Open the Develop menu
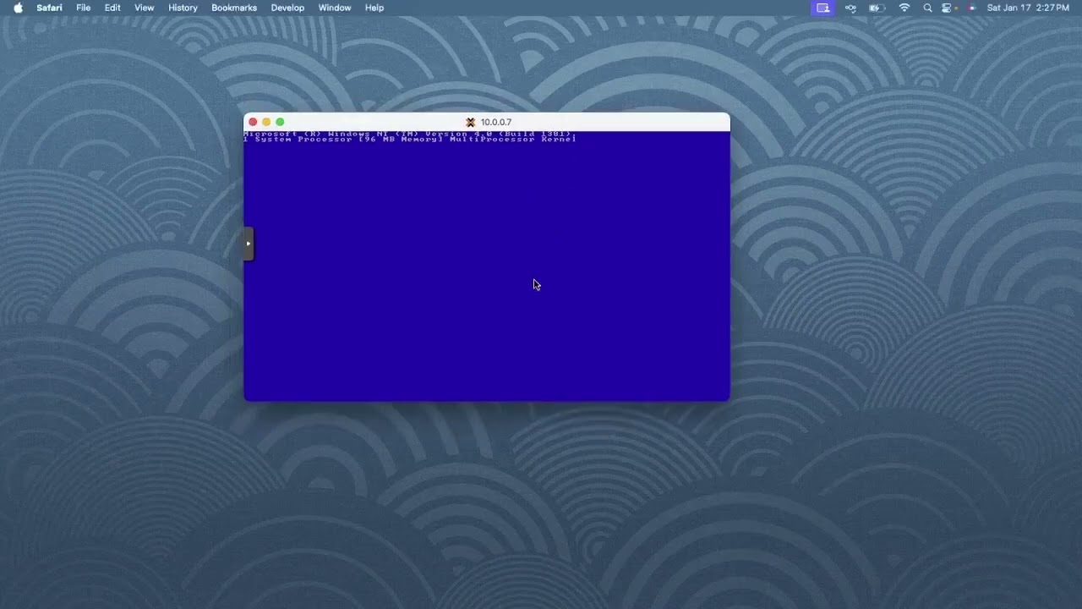Screen dimensions: 1082x609 click(x=287, y=8)
